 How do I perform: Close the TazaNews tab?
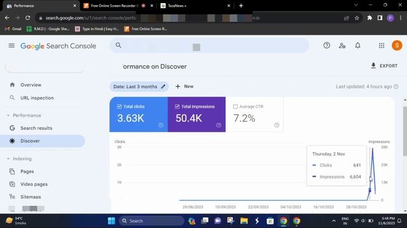pos(229,6)
